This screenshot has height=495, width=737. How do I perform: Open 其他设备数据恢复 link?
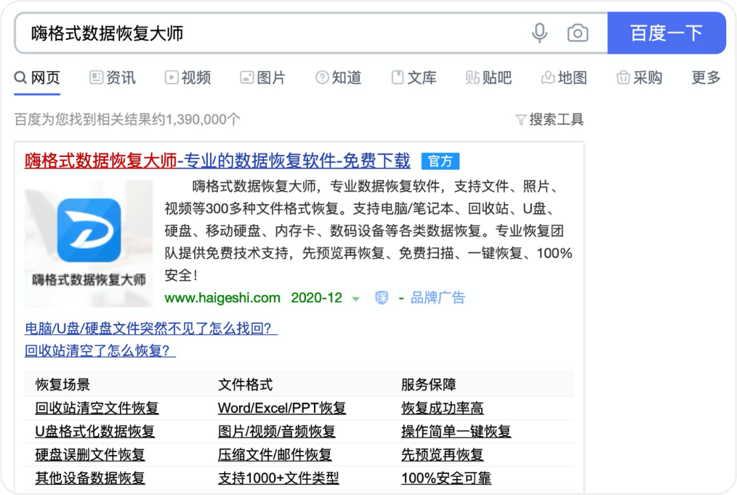click(x=90, y=478)
